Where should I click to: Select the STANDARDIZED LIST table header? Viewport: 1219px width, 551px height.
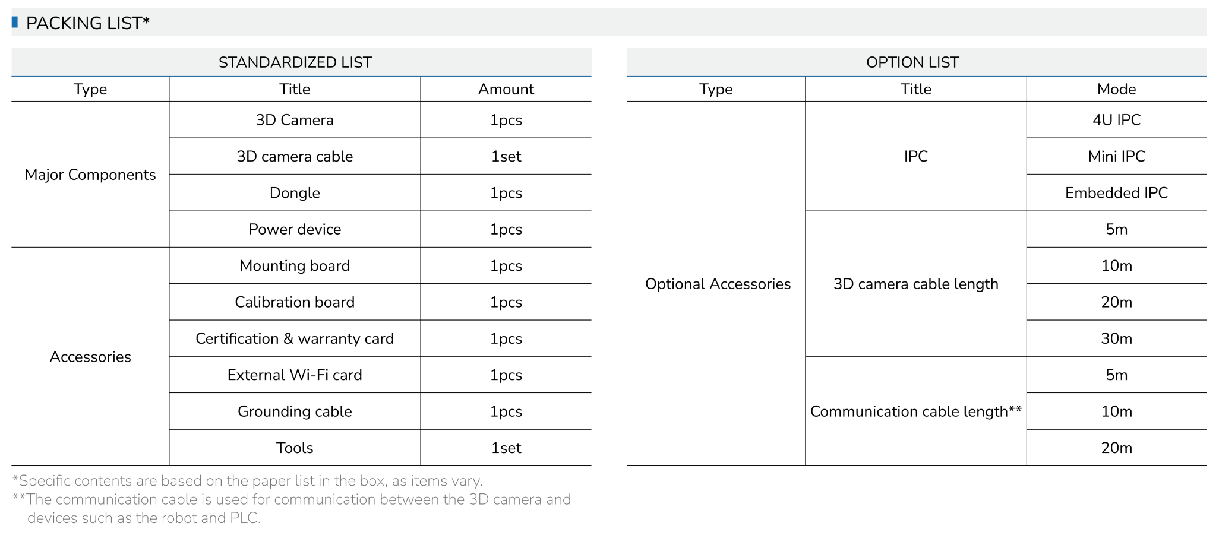click(295, 62)
